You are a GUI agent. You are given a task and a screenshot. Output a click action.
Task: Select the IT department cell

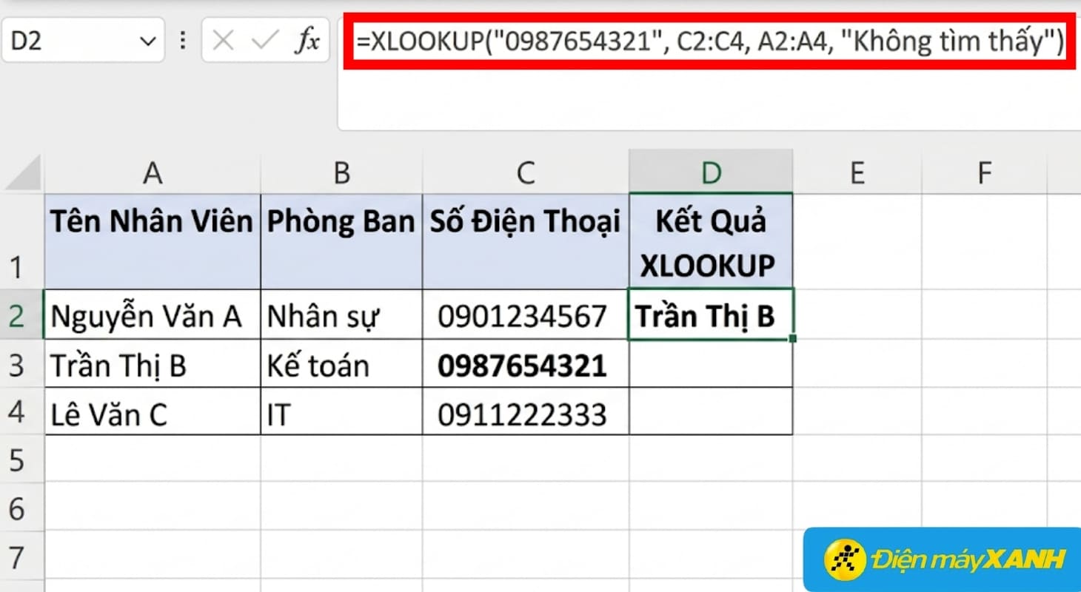pos(341,414)
